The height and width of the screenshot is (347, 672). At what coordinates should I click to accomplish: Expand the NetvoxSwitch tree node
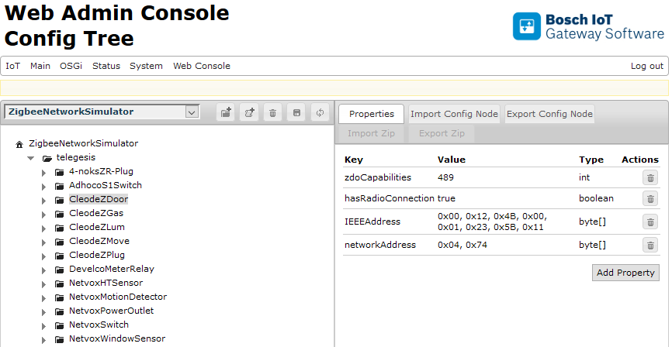44,325
